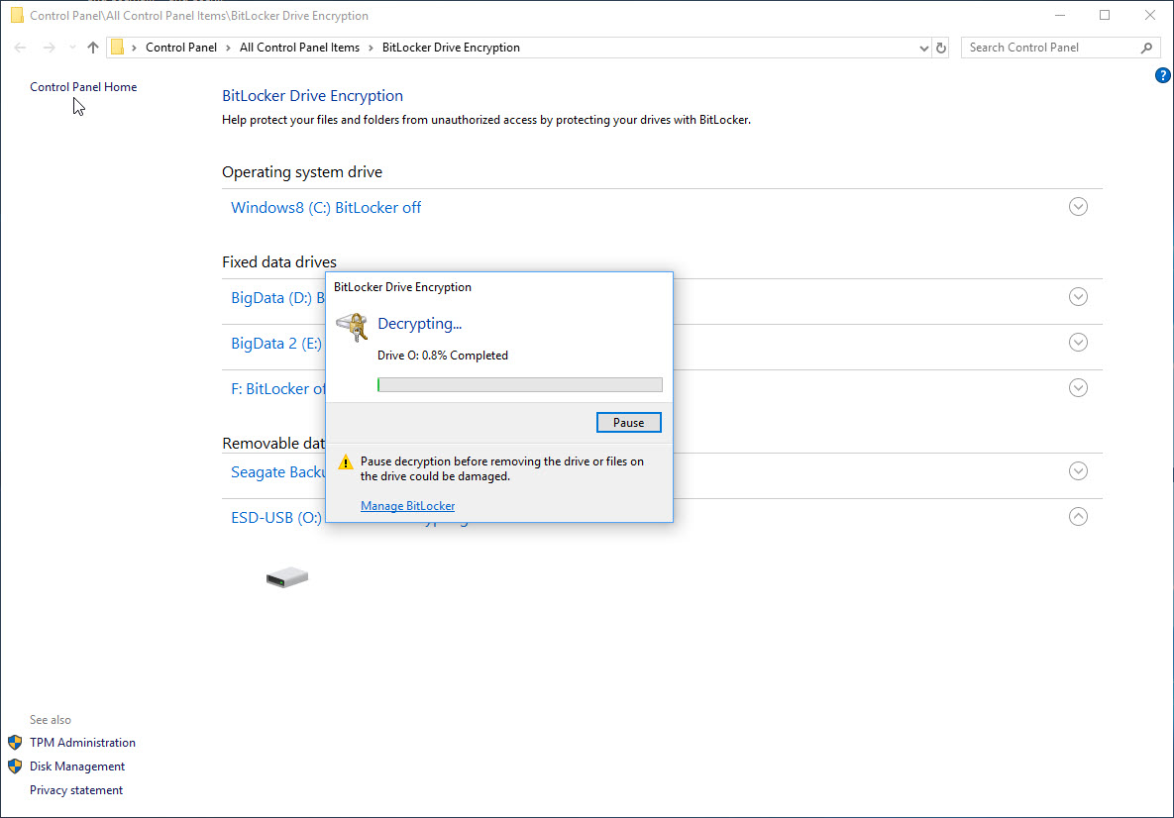Click the decryption progress bar for Drive O
Image resolution: width=1174 pixels, height=818 pixels.
tap(519, 384)
